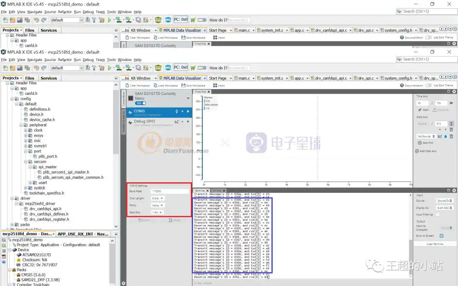Screen dimensions: 458x286
Task: Click the COM3 start streaming play icon
Action: click(188, 111)
